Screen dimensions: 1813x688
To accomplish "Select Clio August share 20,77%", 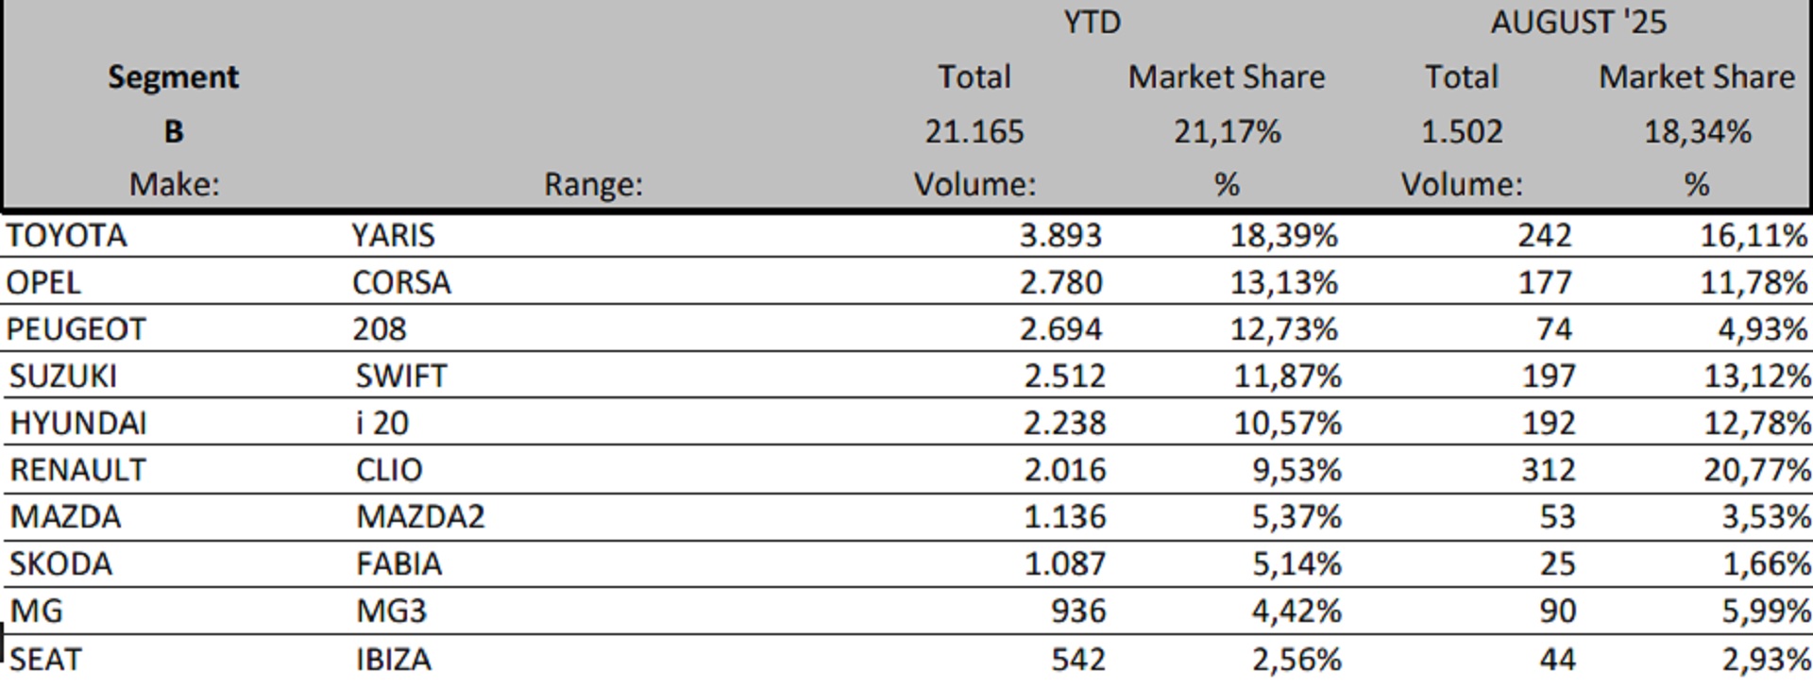I will [x=1756, y=470].
